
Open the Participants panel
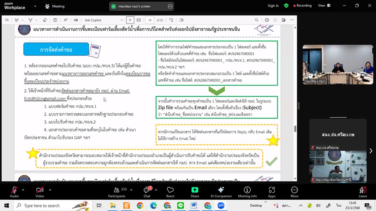[117, 192]
